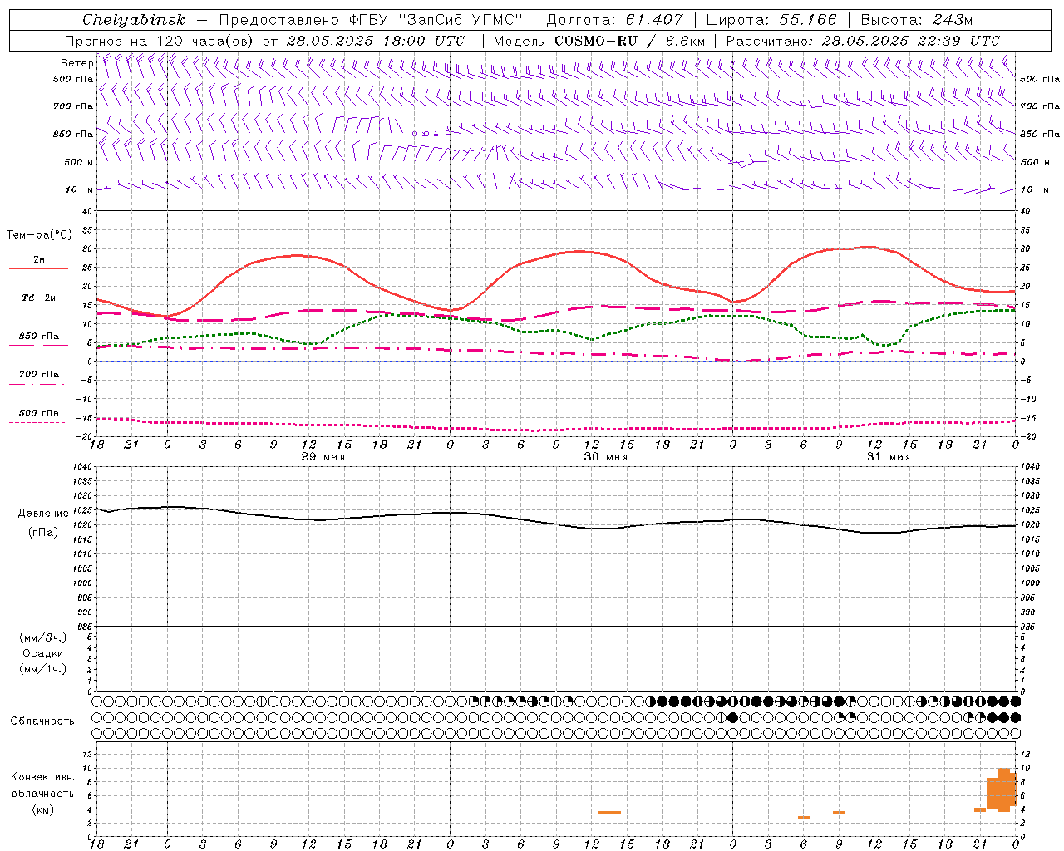Viewport: 1064px width, 851px height.
Task: Click the (мм/3ч.) precipitation unit label
Action: click(43, 637)
